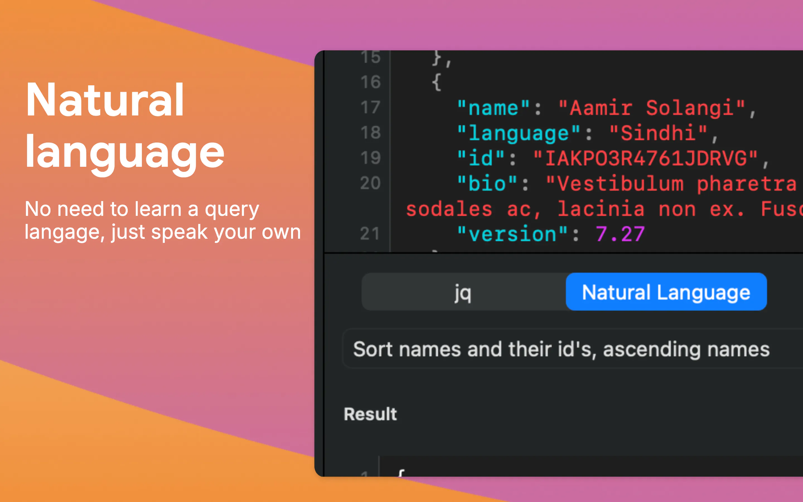Screen dimensions: 803x502
Task: Click line number 21 in the gutter
Action: (370, 233)
